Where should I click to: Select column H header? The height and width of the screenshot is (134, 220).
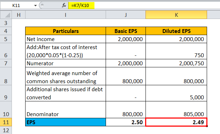[19, 15]
